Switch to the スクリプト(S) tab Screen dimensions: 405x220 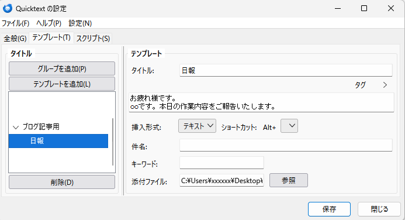(93, 39)
